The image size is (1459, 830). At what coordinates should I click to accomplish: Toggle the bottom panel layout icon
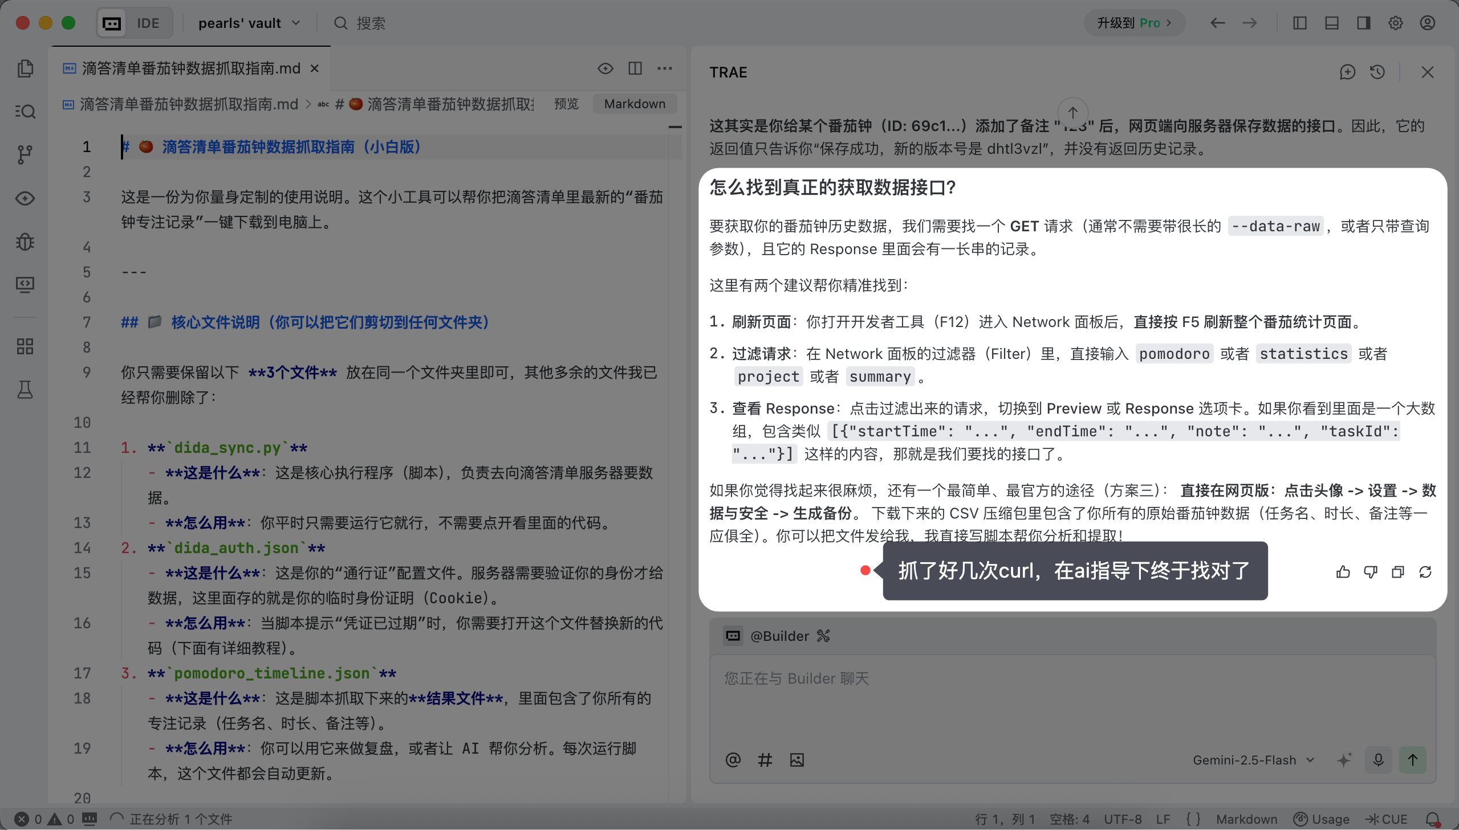1331,23
